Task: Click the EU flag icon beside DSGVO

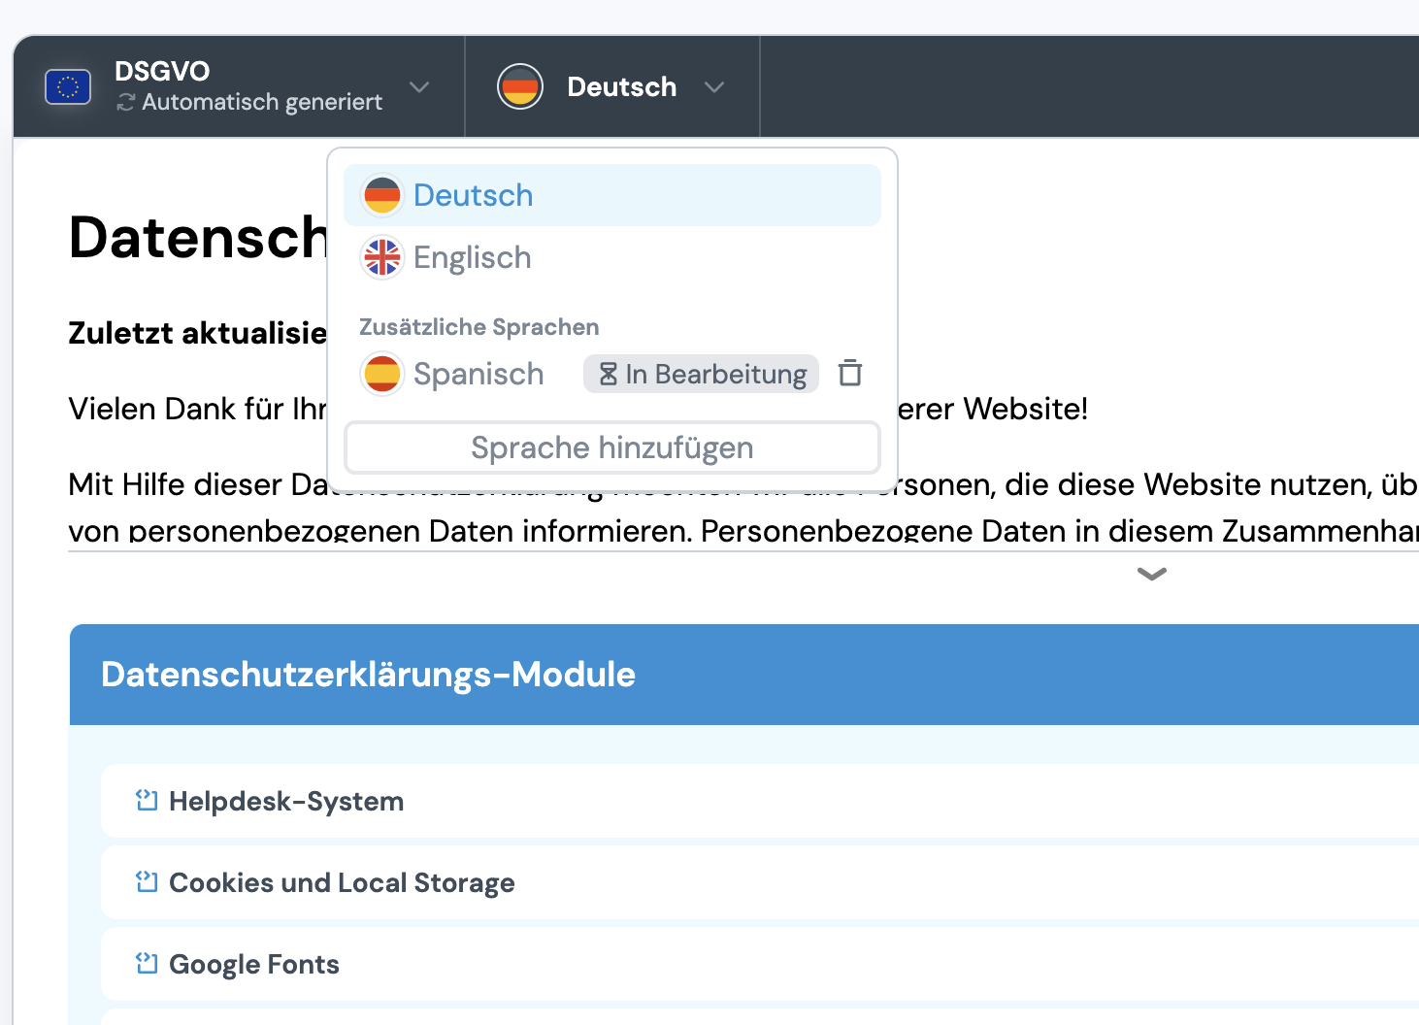Action: click(68, 87)
